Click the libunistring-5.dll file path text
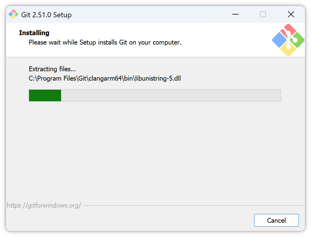 [x=105, y=79]
